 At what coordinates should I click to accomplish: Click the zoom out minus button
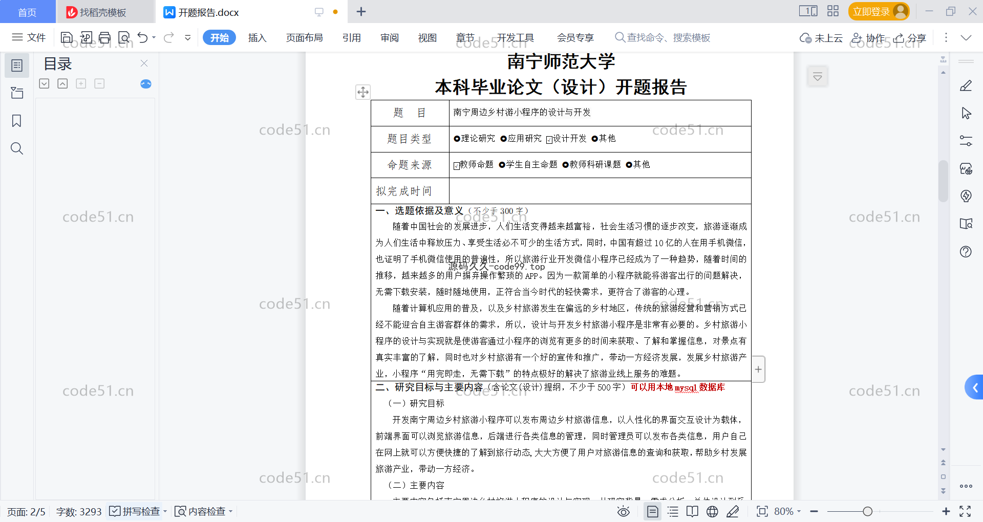point(814,511)
